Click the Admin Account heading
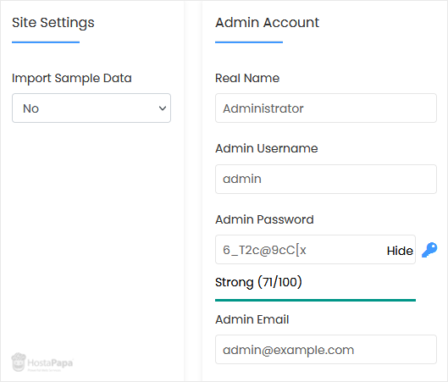 [267, 23]
